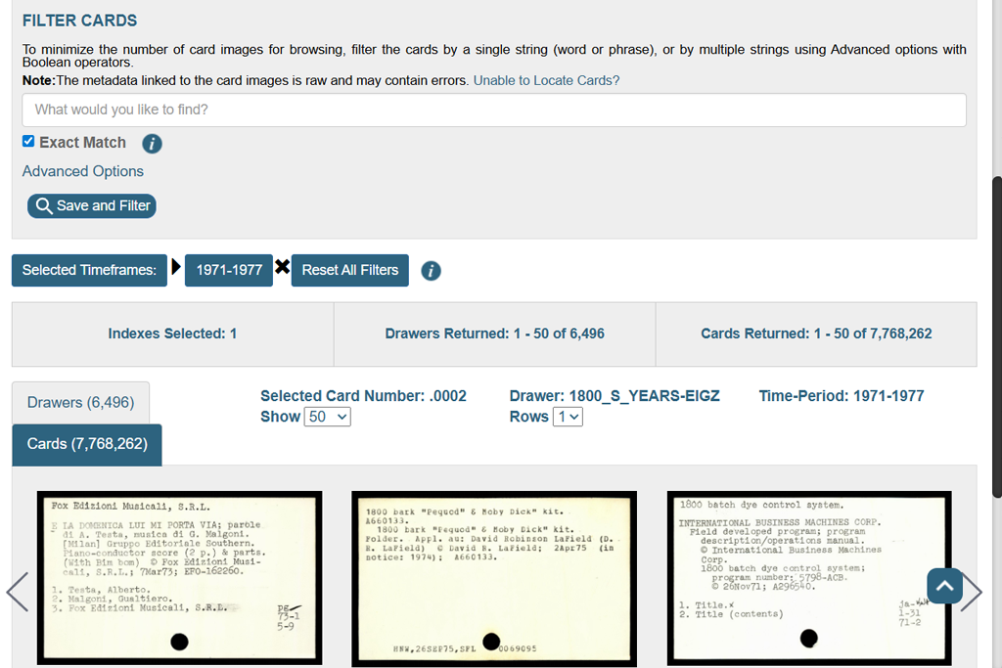The height and width of the screenshot is (668, 1002).
Task: Open the 1800 bark Pequod card image
Action: pyautogui.click(x=494, y=579)
